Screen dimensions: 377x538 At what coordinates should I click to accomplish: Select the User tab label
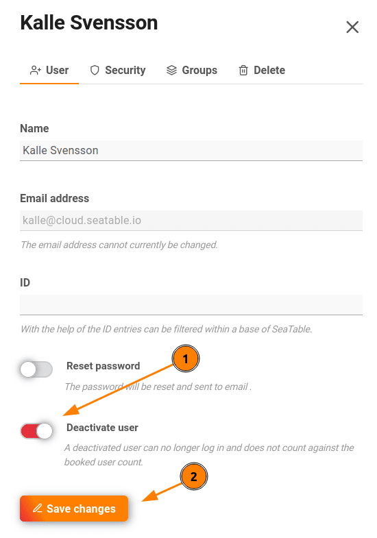(x=58, y=71)
